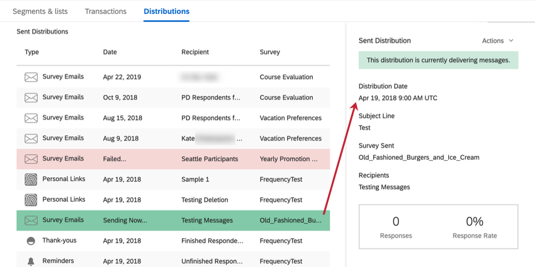Screen dimensions: 535x267
Task: Switch to Segments & lists tab
Action: 40,11
